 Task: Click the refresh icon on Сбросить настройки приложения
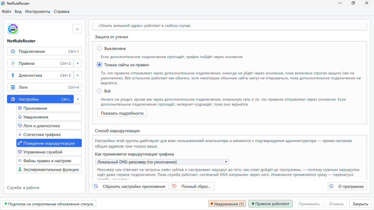96,186
